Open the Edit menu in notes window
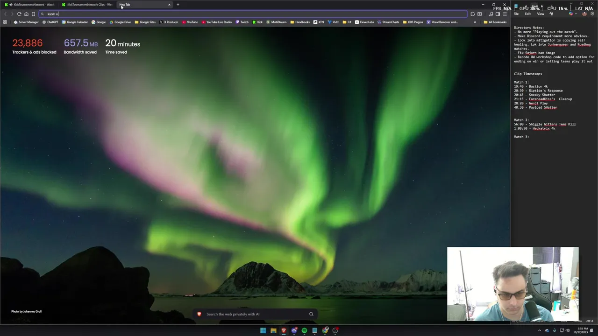The image size is (598, 336). (527, 14)
